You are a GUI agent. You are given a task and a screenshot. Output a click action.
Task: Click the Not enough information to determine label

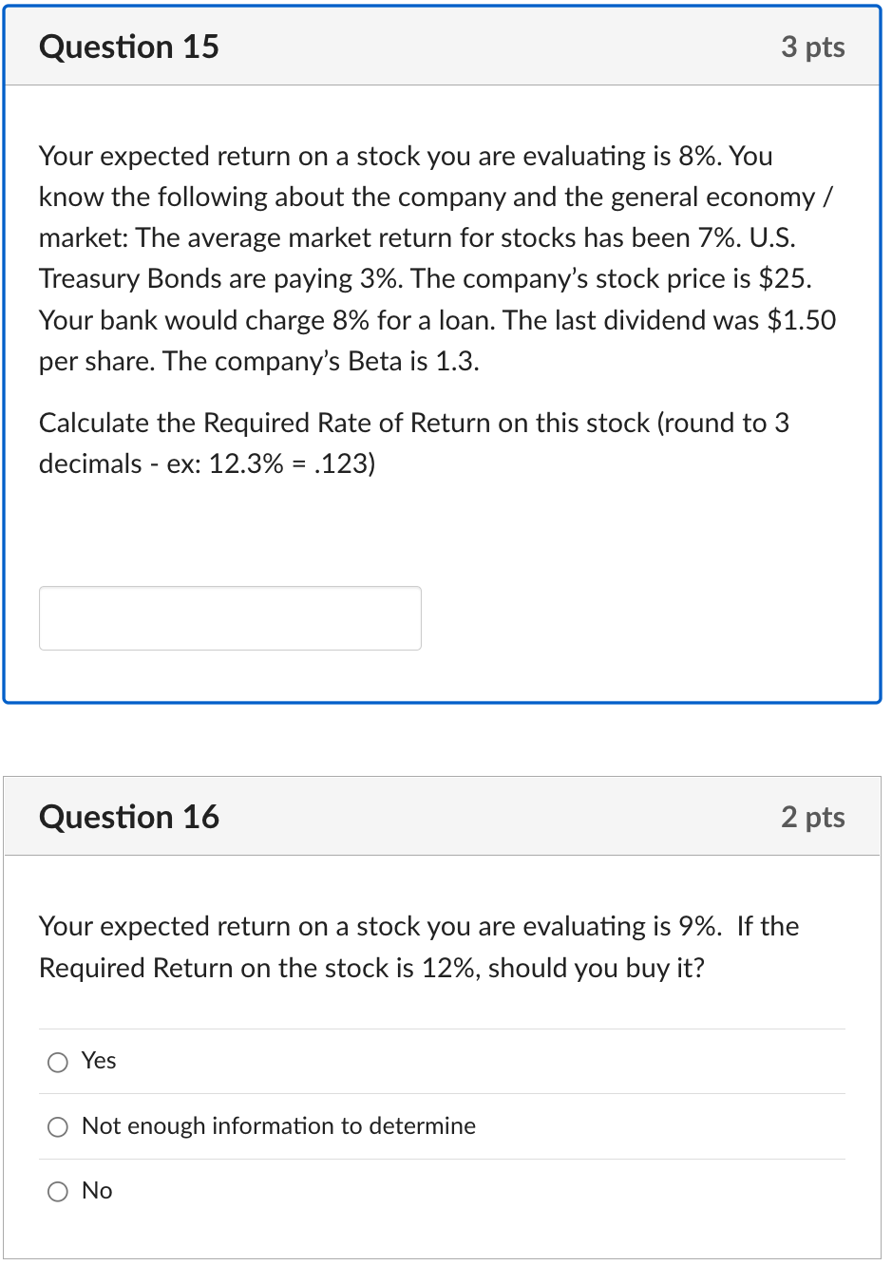(278, 1126)
